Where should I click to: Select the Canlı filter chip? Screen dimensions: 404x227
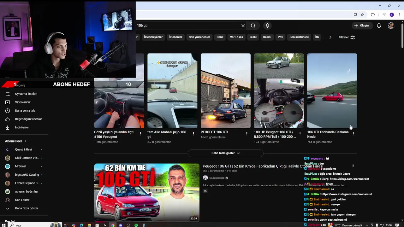pyautogui.click(x=220, y=37)
